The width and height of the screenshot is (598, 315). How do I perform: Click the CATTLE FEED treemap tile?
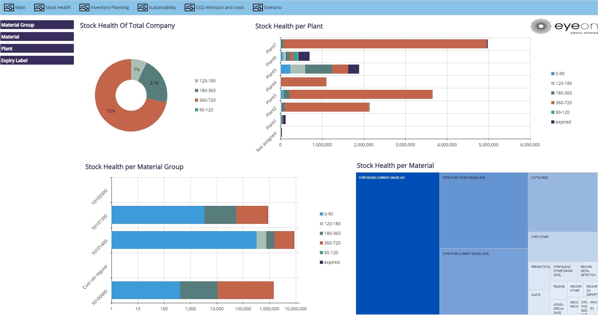562,202
